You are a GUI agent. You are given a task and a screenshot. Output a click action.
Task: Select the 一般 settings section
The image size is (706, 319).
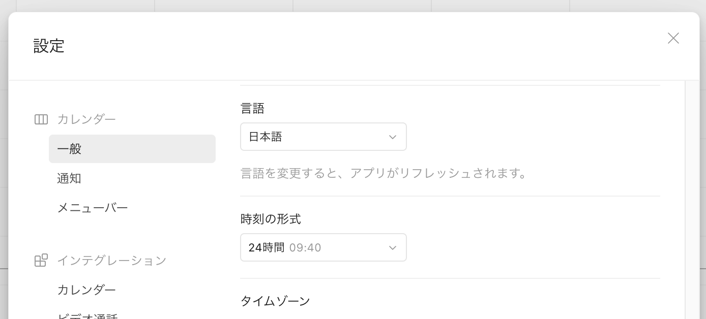pos(132,149)
